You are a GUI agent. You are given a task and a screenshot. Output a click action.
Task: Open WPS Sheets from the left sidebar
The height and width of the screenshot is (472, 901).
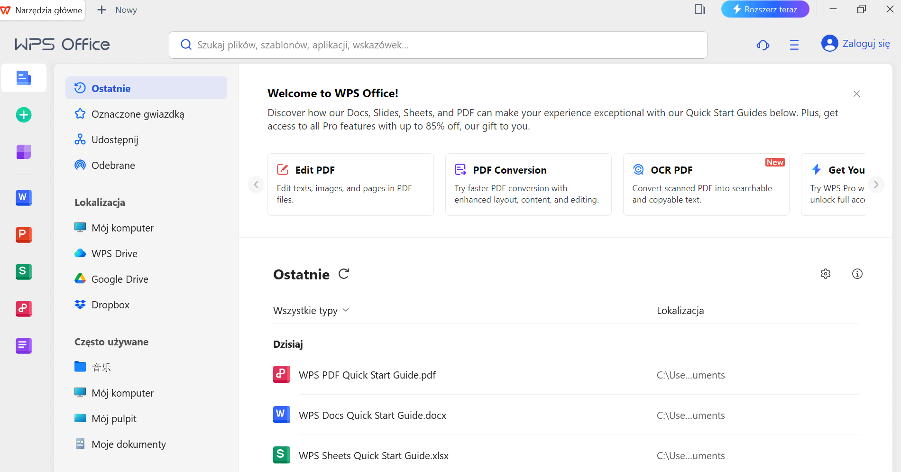23,271
